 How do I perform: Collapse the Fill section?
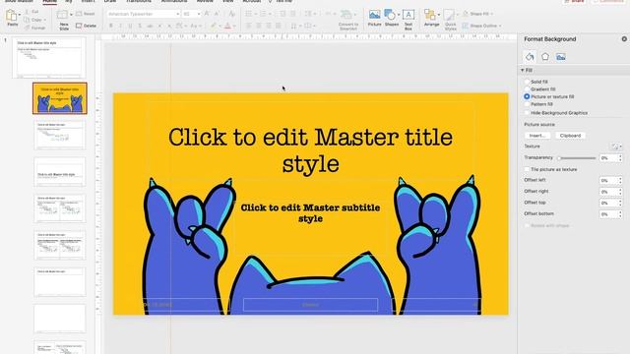point(523,70)
